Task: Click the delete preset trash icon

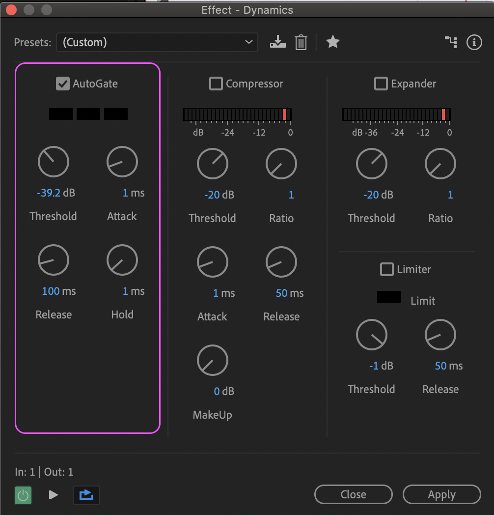Action: (x=301, y=42)
